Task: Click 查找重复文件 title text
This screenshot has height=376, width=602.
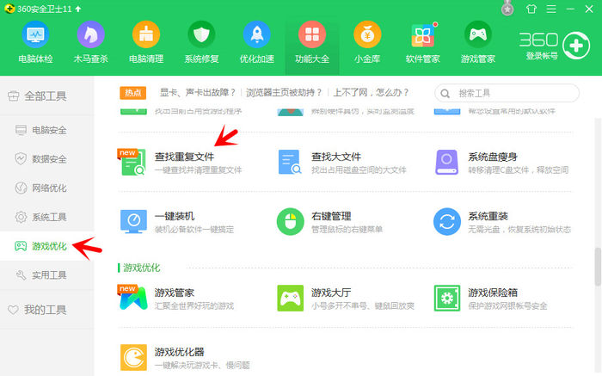Action: [x=184, y=157]
